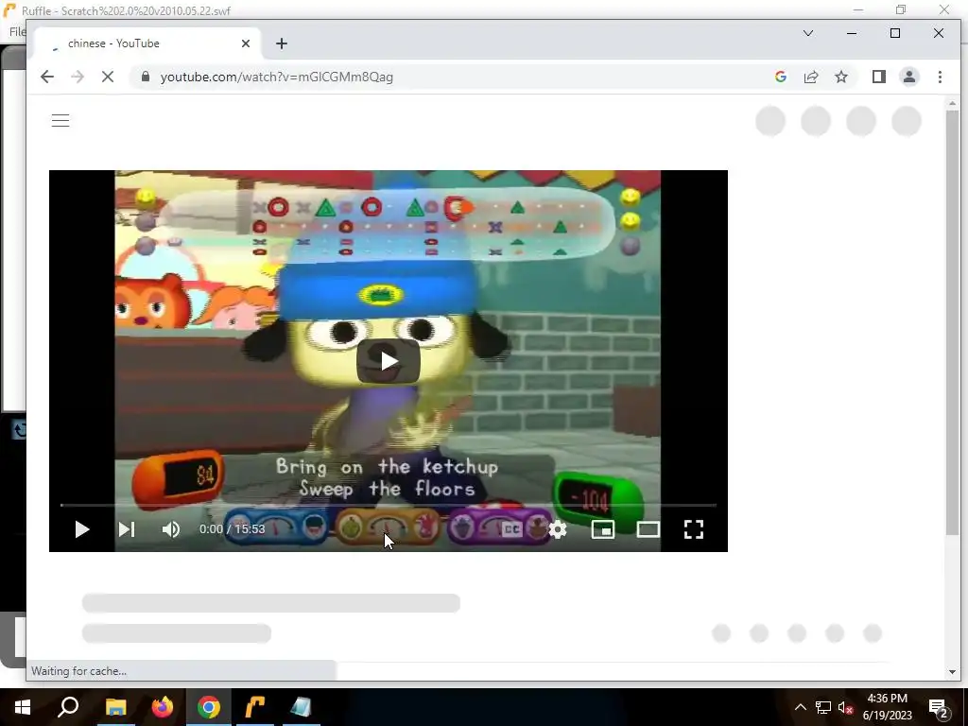This screenshot has width=968, height=726.
Task: Select the "chinese - YouTube" tab
Action: click(x=147, y=43)
